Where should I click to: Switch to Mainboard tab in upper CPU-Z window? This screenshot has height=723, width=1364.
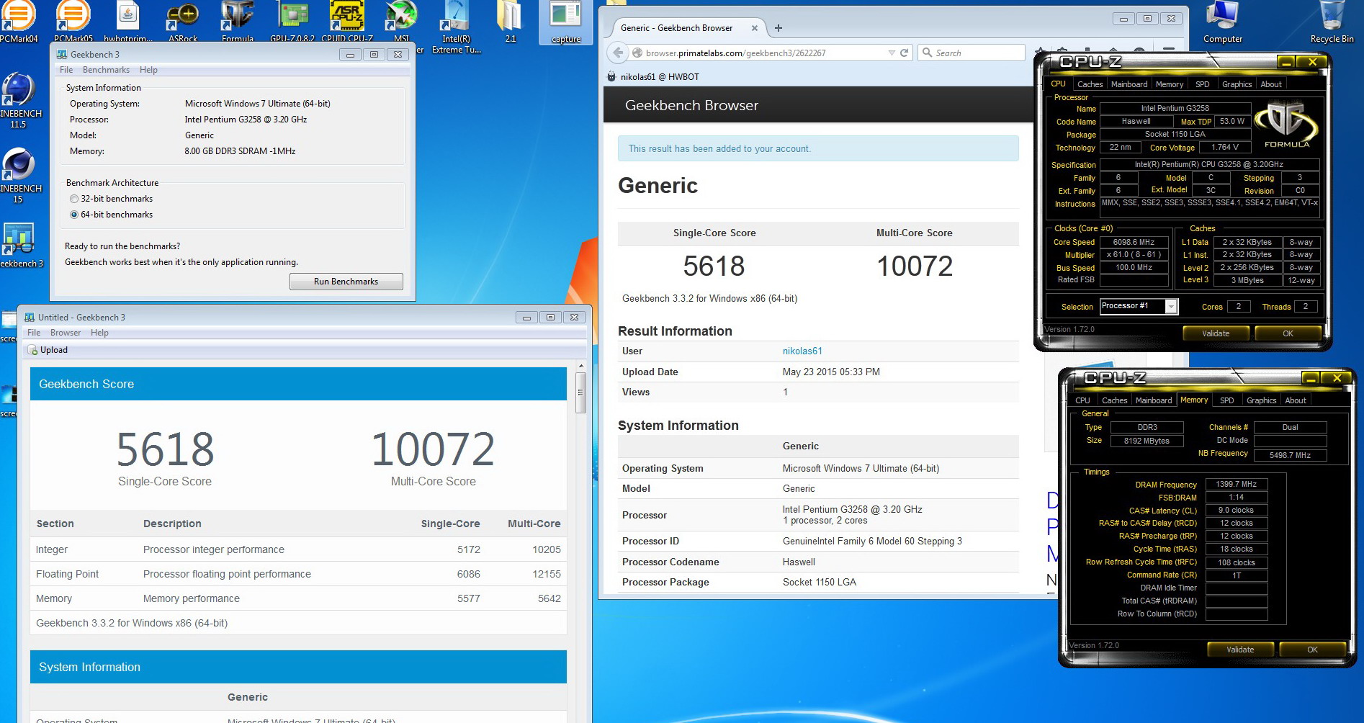(1129, 84)
